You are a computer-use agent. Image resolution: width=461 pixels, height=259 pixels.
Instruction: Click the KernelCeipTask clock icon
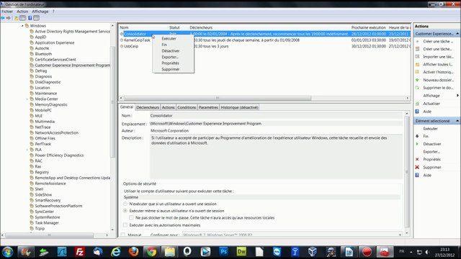pyautogui.click(x=122, y=40)
